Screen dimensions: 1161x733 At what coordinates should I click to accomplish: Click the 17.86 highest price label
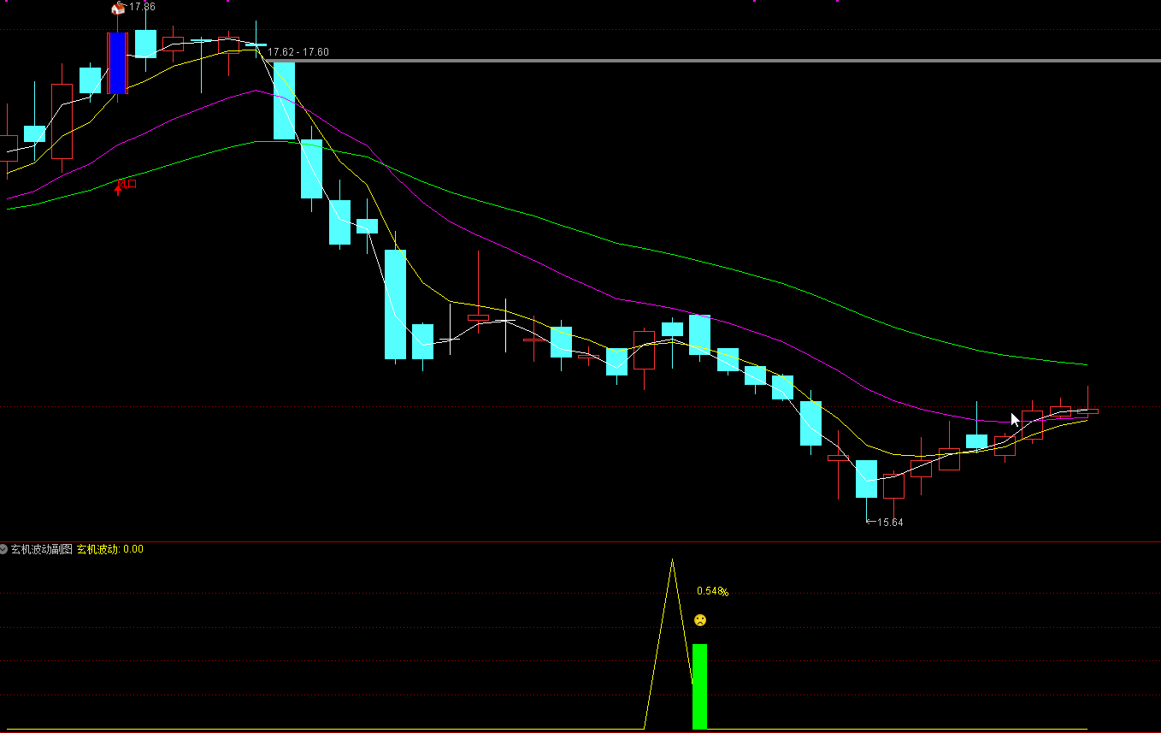coord(143,7)
